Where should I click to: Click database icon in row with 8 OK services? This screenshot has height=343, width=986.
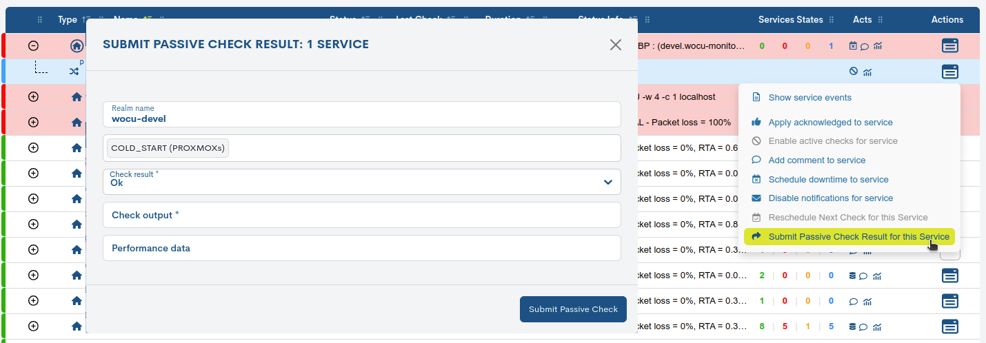(852, 326)
